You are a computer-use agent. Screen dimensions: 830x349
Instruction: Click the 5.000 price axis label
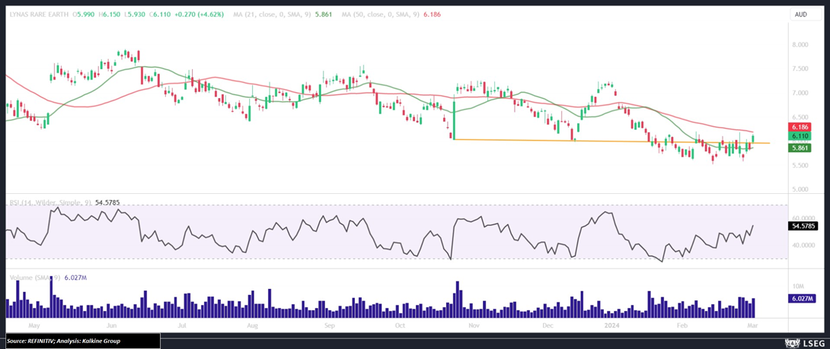[x=800, y=189]
